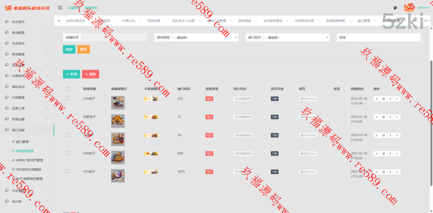This screenshot has width=433, height=213.
Task: Switch to the 抢红包大小设置 tab
Action: (184, 21)
